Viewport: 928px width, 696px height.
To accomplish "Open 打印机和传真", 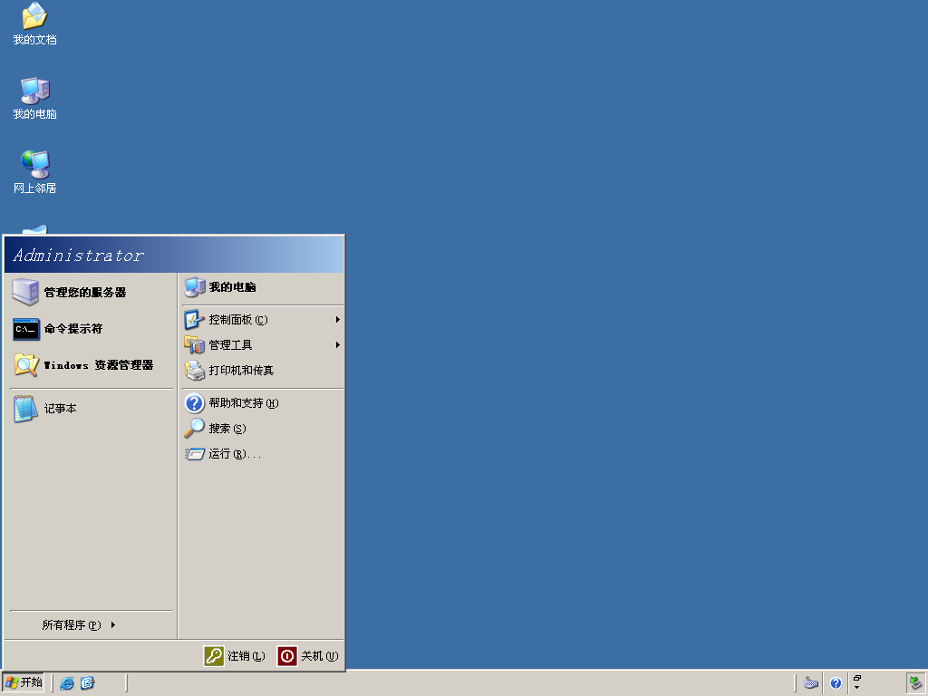I will (x=262, y=371).
